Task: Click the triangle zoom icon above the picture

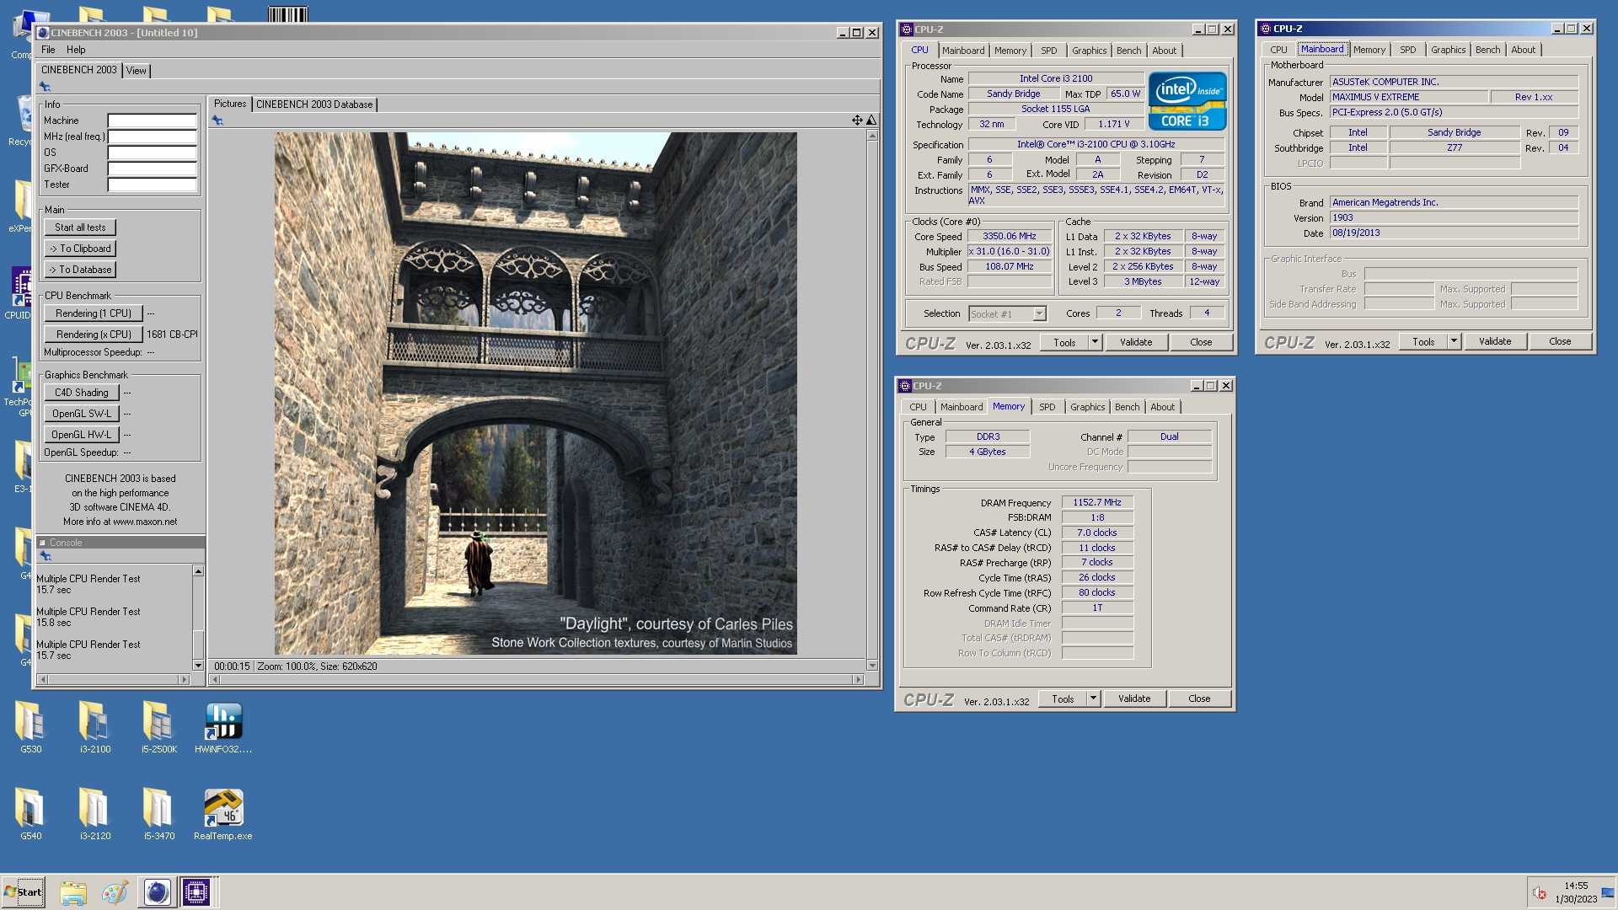Action: coord(871,120)
